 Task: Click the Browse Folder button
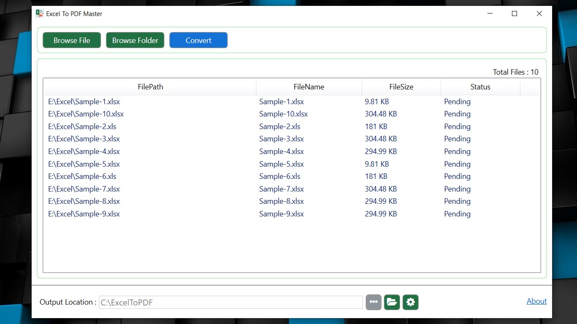coord(135,40)
